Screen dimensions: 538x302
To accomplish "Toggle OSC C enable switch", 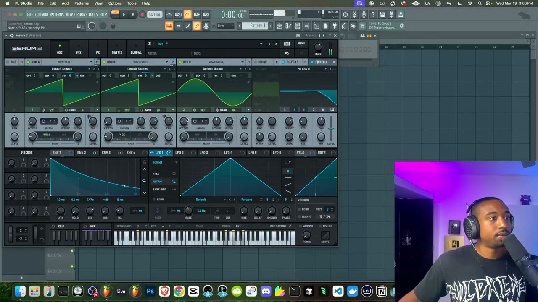I will click(179, 62).
